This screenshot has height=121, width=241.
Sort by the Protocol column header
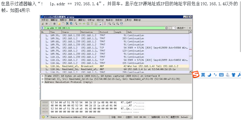tap(106, 32)
